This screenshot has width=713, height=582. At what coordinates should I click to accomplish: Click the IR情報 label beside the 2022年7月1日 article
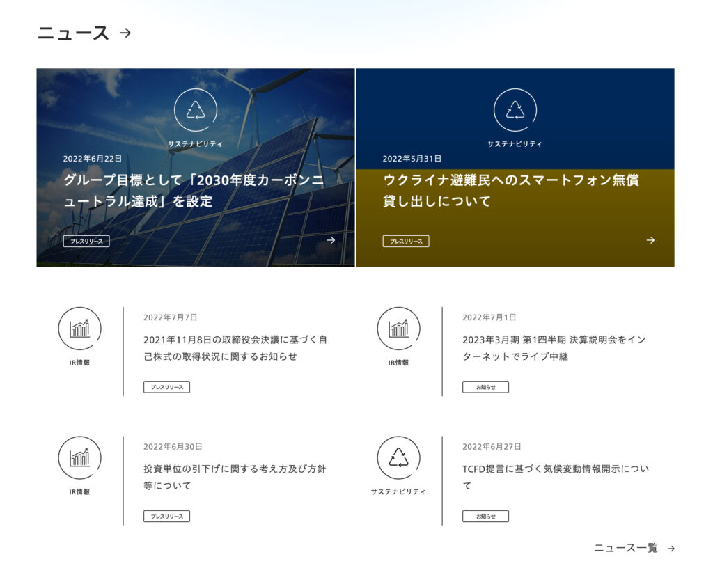399,363
